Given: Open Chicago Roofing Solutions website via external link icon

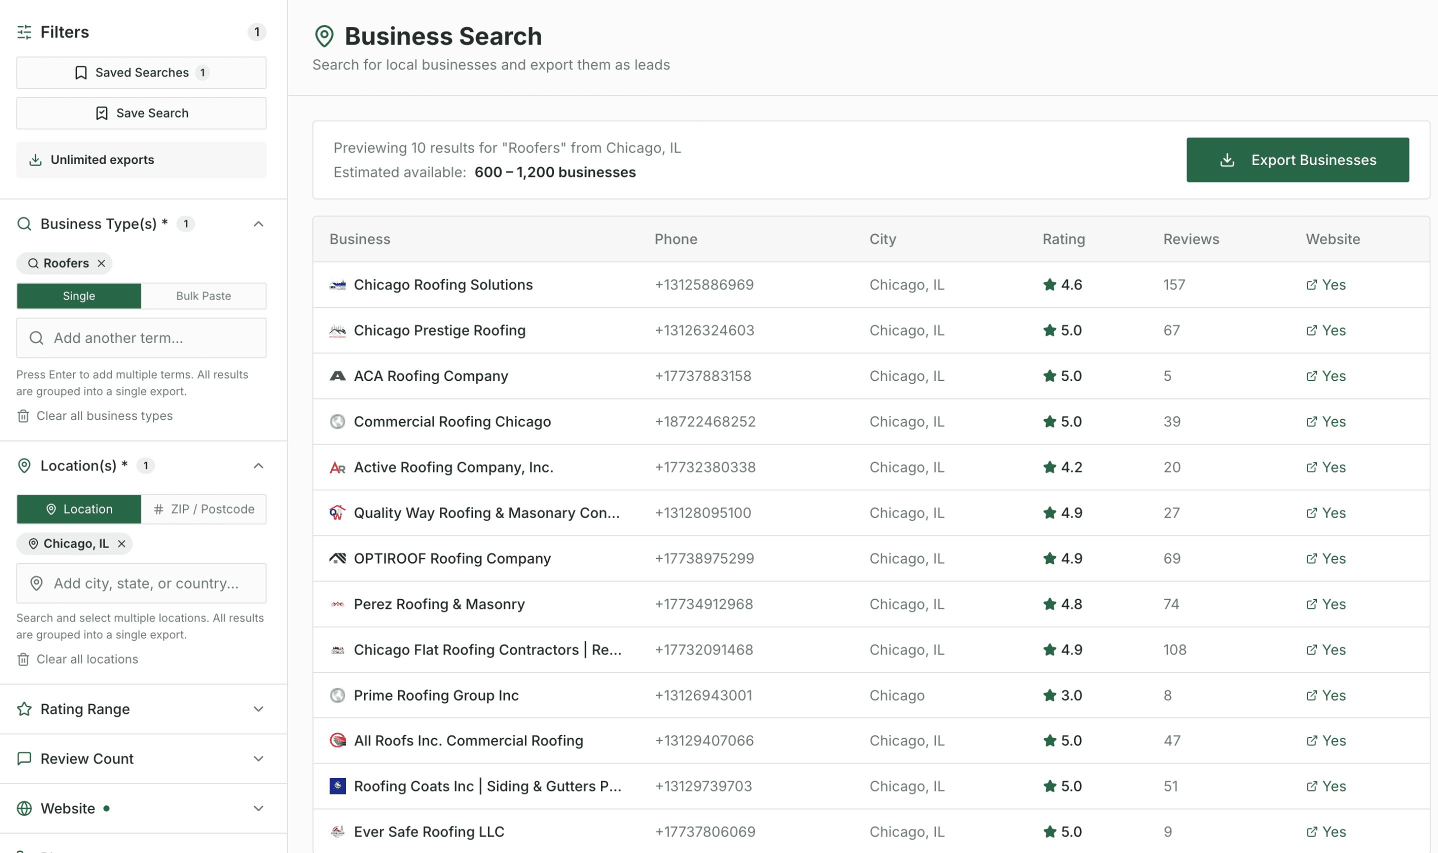Looking at the screenshot, I should [1312, 284].
